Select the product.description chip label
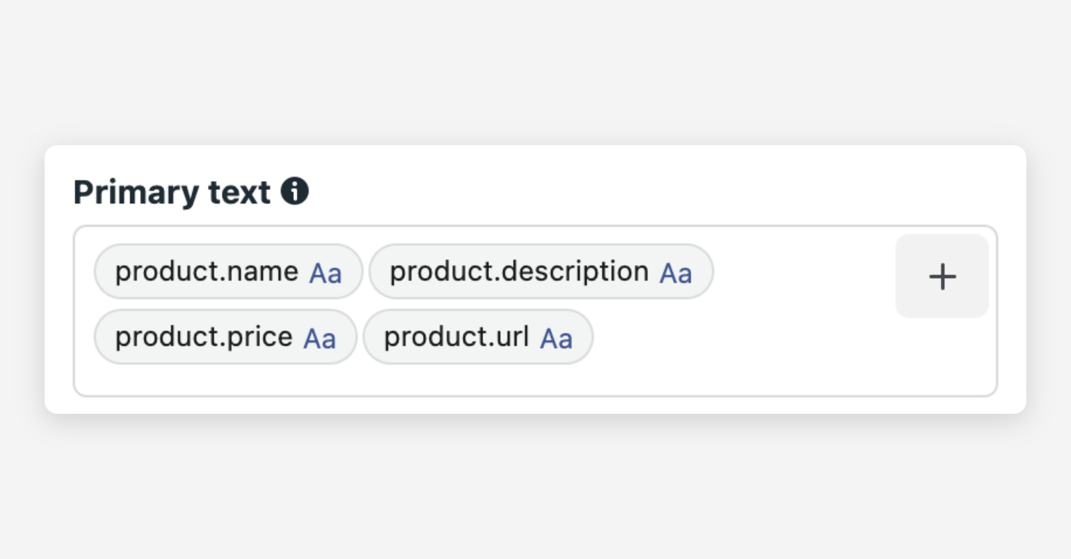The width and height of the screenshot is (1071, 559). (x=519, y=271)
